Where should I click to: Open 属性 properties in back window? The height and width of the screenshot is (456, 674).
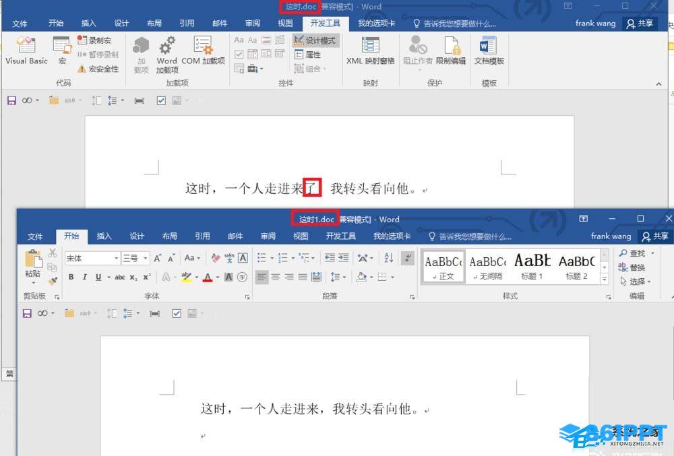[308, 55]
